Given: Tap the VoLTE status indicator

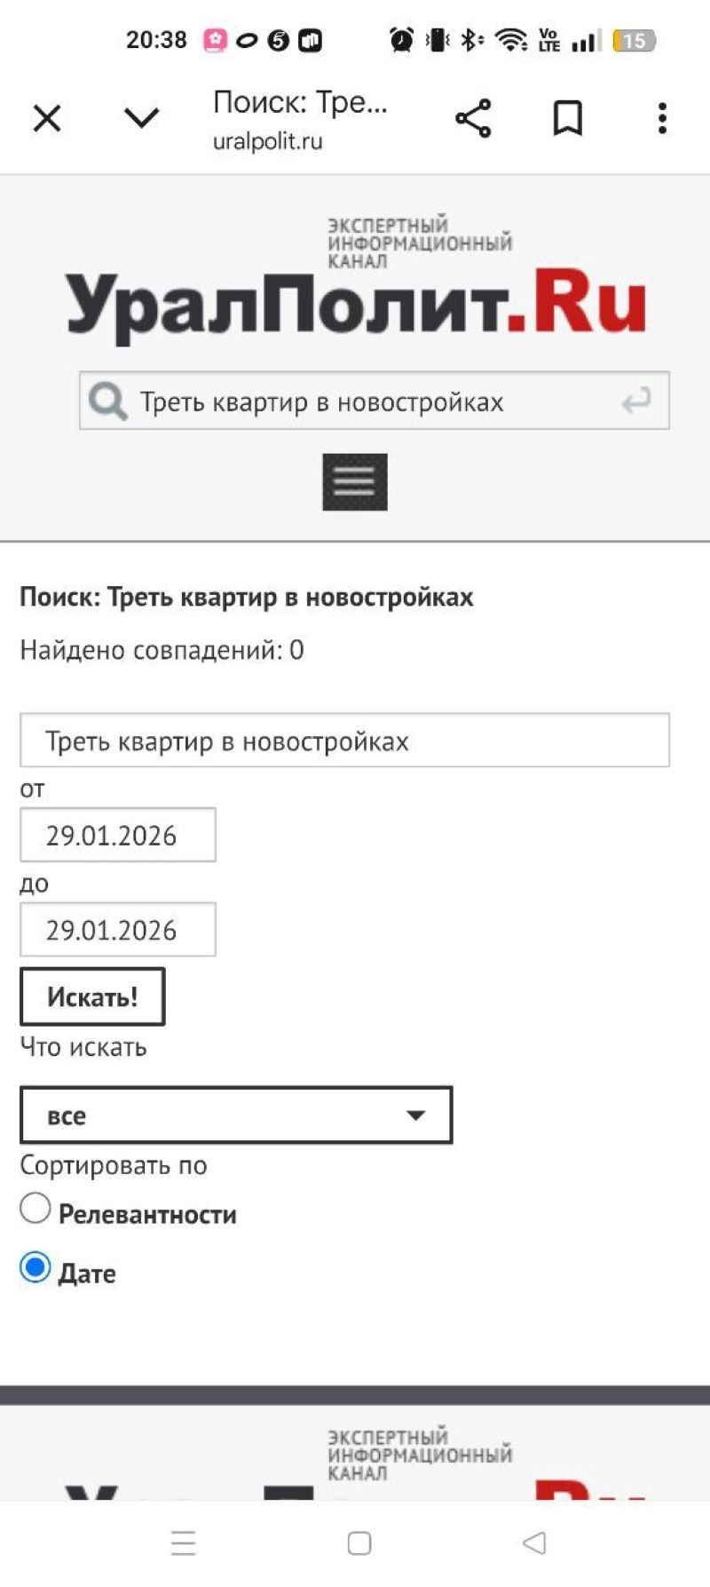Looking at the screenshot, I should 549,40.
